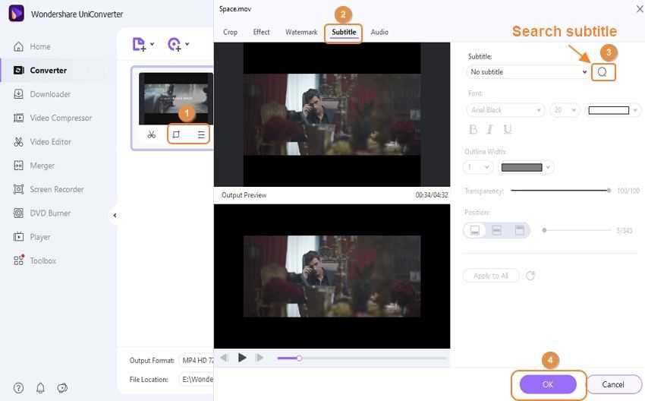Viewport: 645px width, 401px height.
Task: Open the help question mark icon
Action: click(18, 388)
